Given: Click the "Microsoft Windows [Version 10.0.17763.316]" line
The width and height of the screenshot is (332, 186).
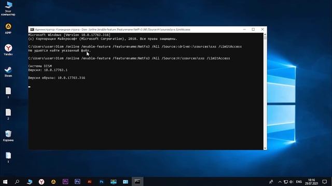Looking at the screenshot, I should (x=69, y=35).
